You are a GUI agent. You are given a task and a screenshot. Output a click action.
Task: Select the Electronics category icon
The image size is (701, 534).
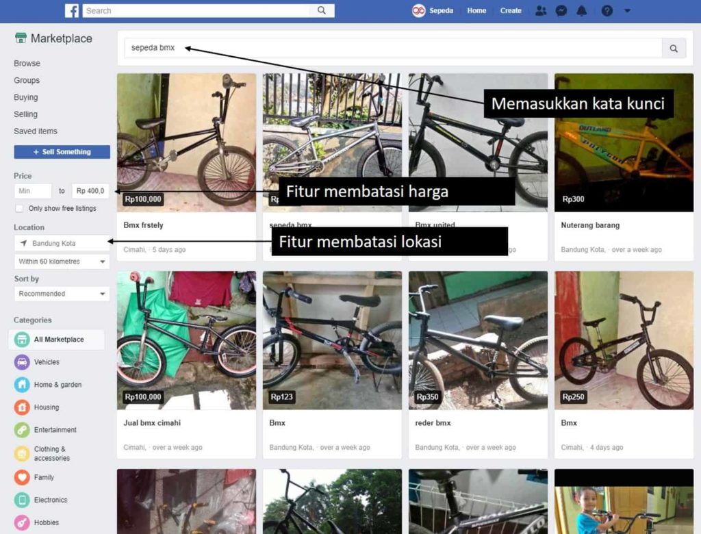[21, 500]
